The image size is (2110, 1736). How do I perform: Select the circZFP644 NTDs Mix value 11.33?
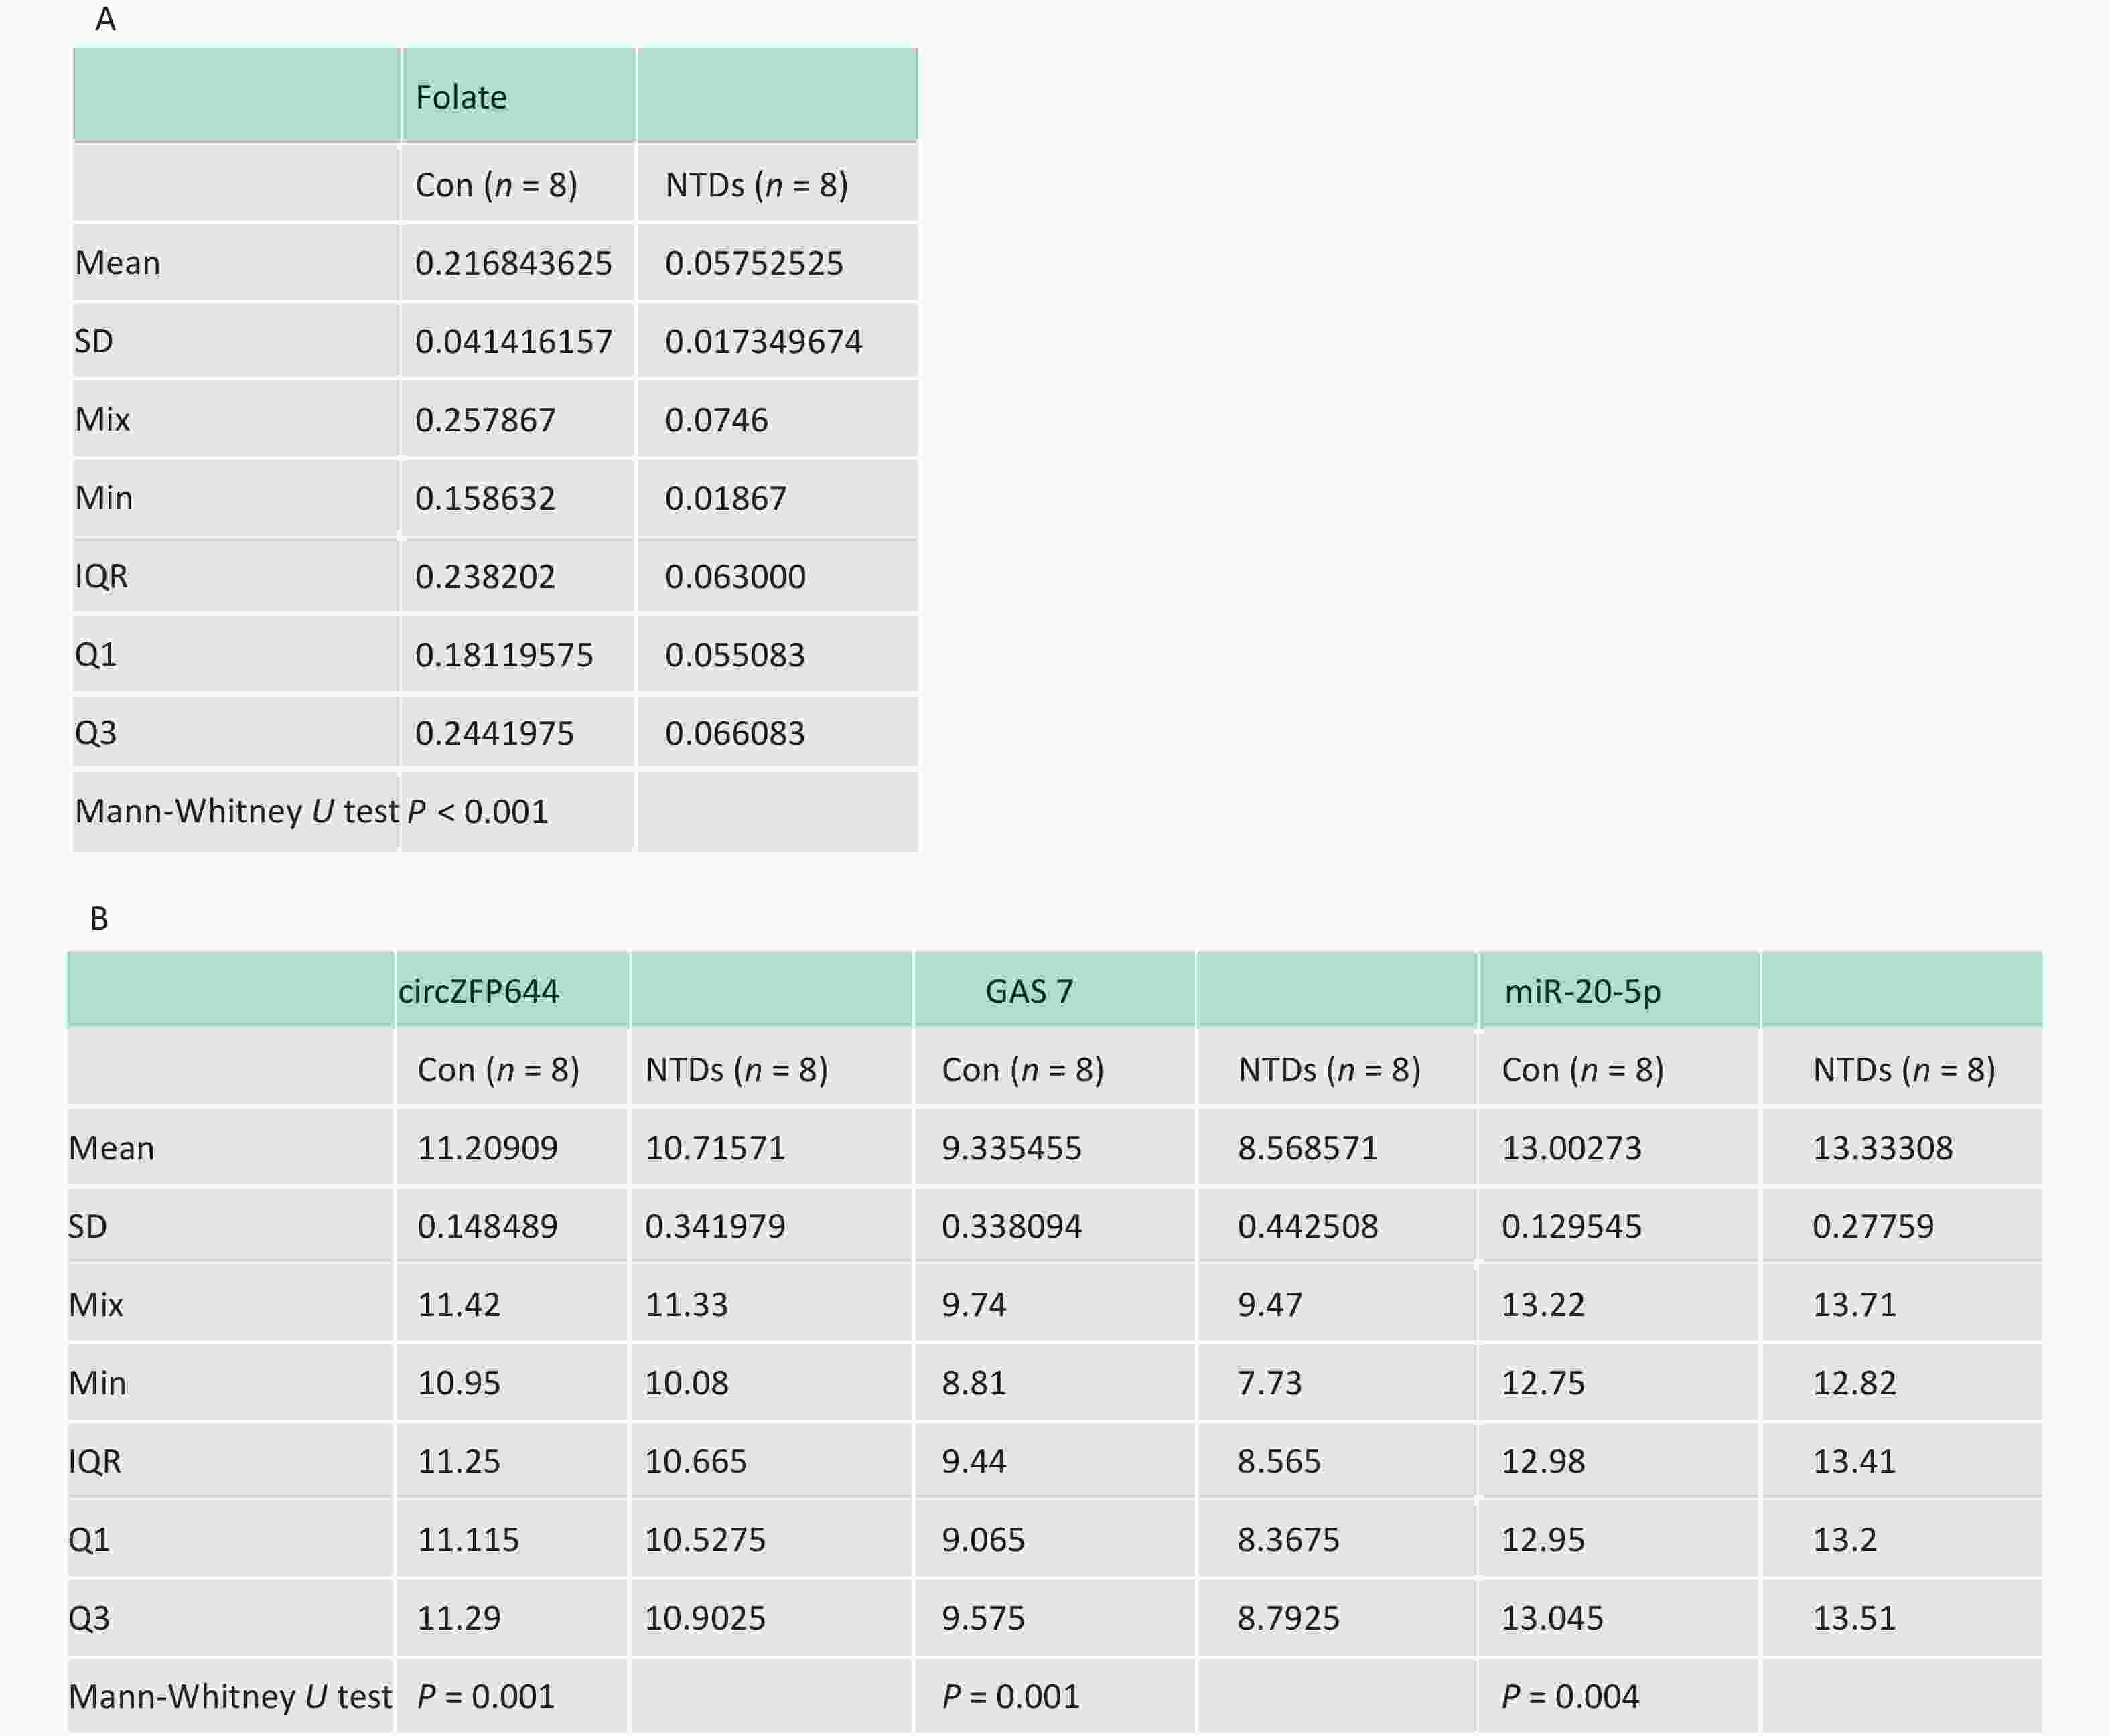(x=686, y=1304)
